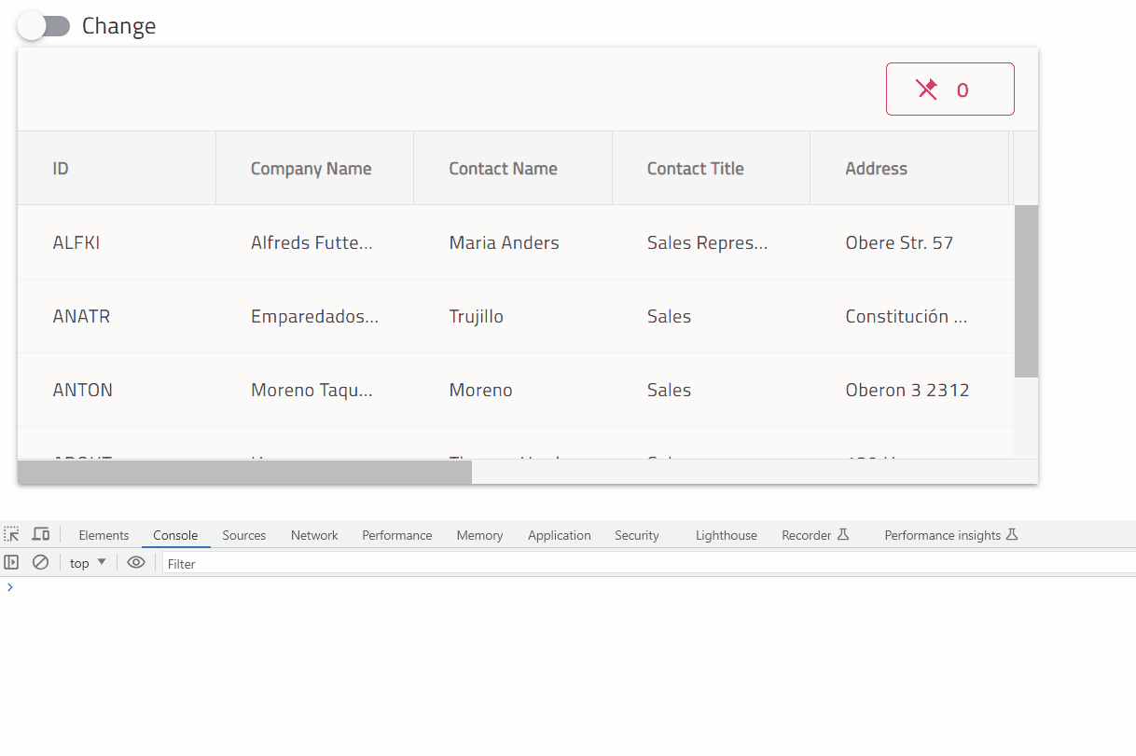Click the console prompt chevron
The width and height of the screenshot is (1136, 756).
click(x=9, y=587)
